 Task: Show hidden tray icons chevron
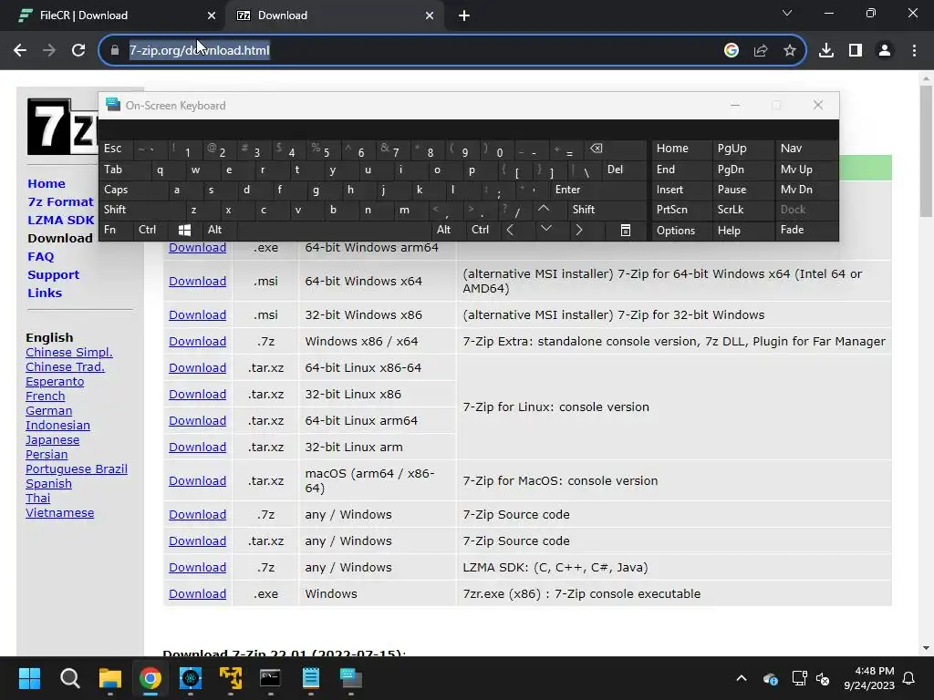[x=741, y=678]
